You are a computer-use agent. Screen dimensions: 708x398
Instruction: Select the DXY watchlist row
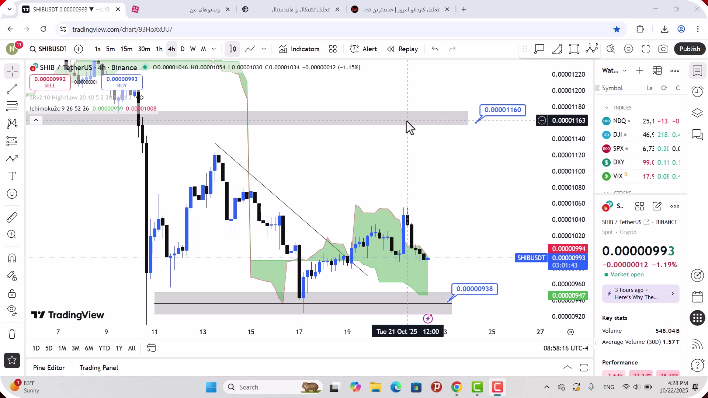click(x=641, y=162)
